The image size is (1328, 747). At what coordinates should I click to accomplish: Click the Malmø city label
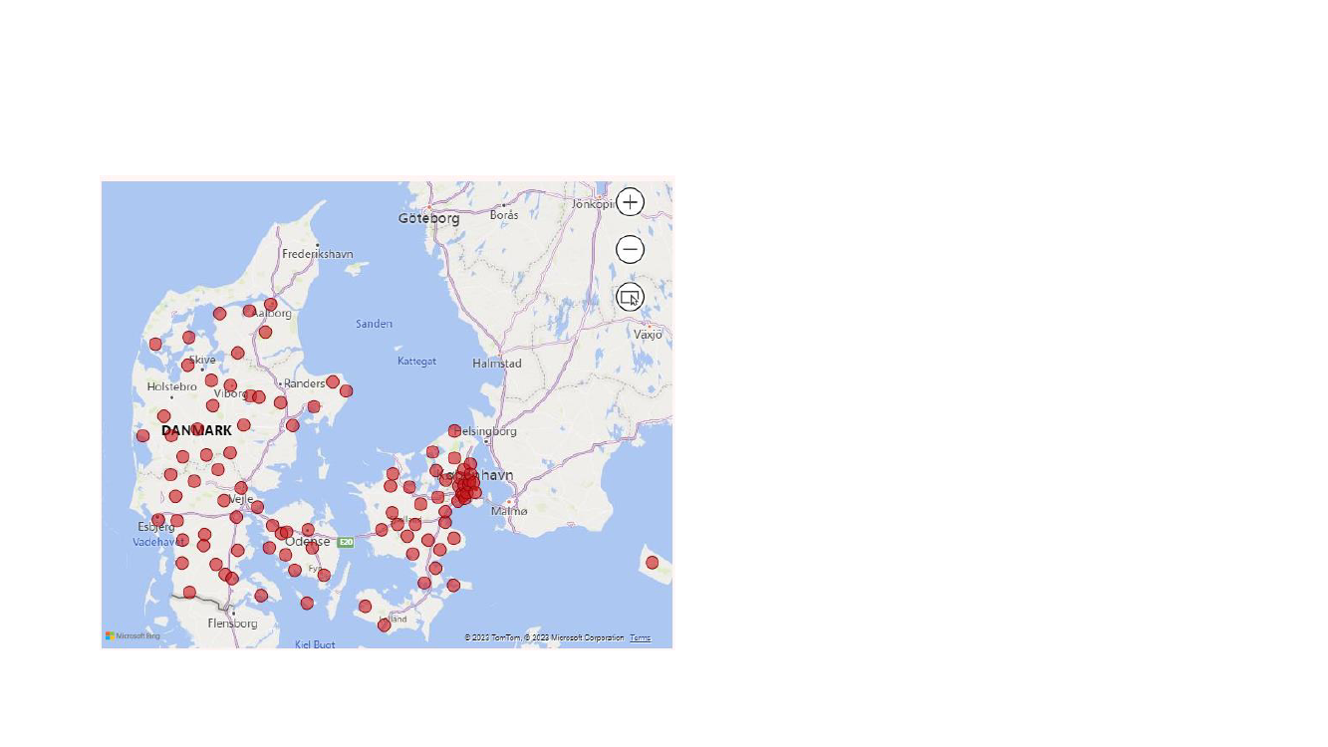tap(510, 511)
